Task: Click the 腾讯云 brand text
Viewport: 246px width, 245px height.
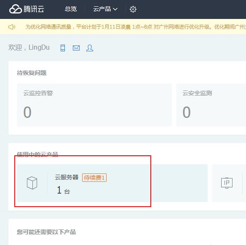Action: pyautogui.click(x=34, y=9)
